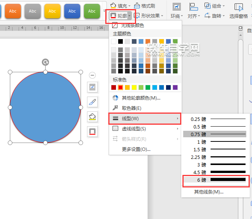Open More Settings (更多设置)

pyautogui.click(x=145, y=149)
